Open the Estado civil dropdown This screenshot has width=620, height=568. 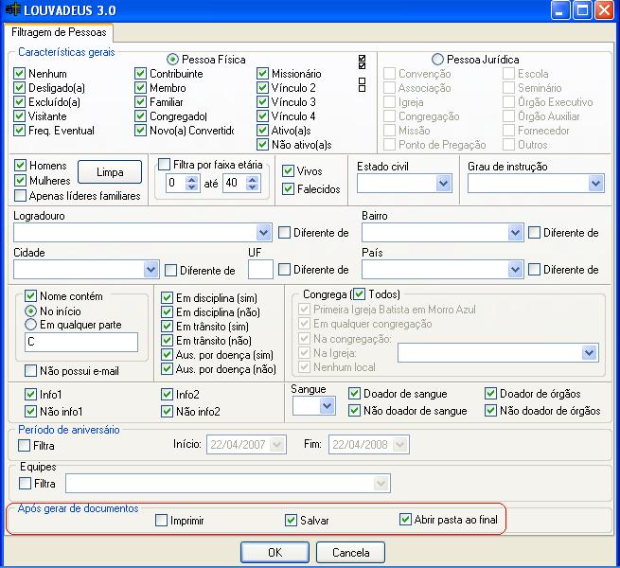[444, 184]
